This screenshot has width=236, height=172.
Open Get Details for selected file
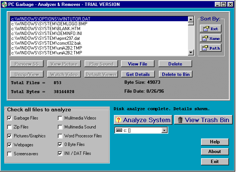point(138,74)
